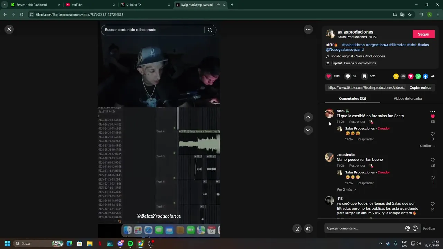
Task: Switch to Stream - Kick Dashboard tab
Action: pyautogui.click(x=35, y=5)
